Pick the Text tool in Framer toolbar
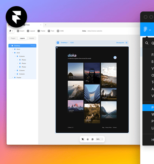This screenshot has height=164, width=154. (51, 31)
